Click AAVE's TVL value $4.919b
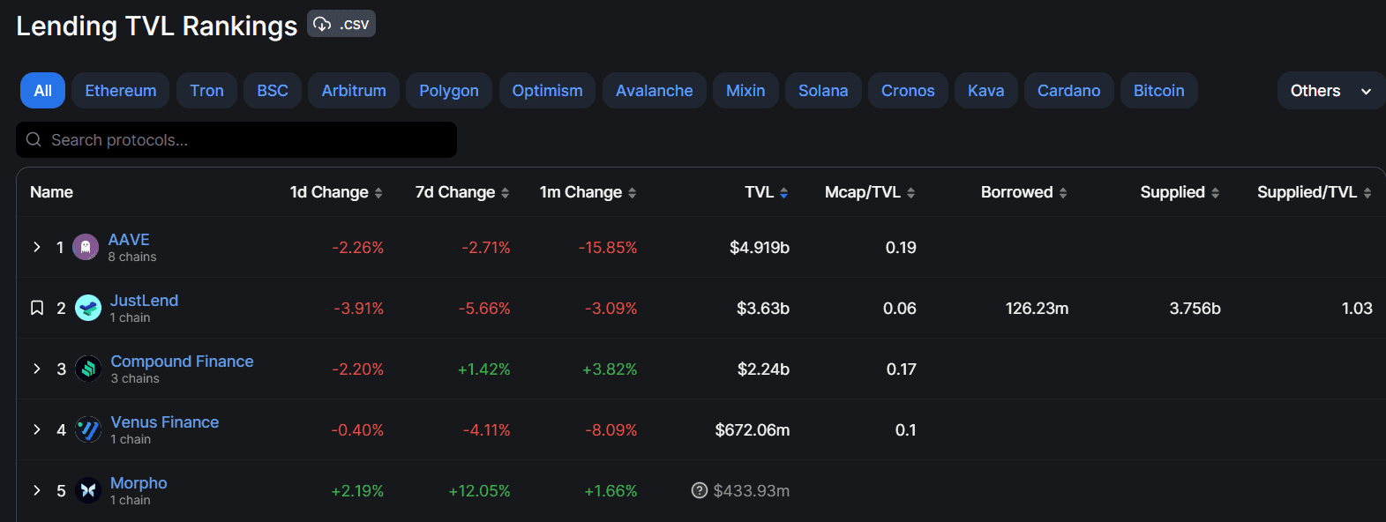Image resolution: width=1386 pixels, height=522 pixels. pos(760,248)
